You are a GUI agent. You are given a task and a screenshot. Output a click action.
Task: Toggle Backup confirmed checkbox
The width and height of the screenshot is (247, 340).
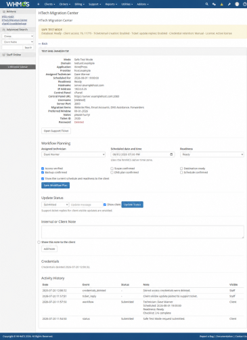click(43, 173)
